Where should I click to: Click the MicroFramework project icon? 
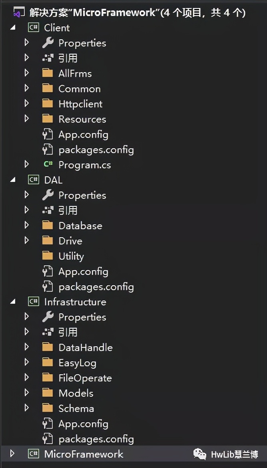point(34,454)
